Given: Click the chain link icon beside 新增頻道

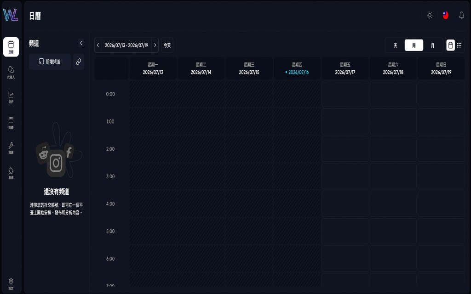Looking at the screenshot, I should coord(79,62).
